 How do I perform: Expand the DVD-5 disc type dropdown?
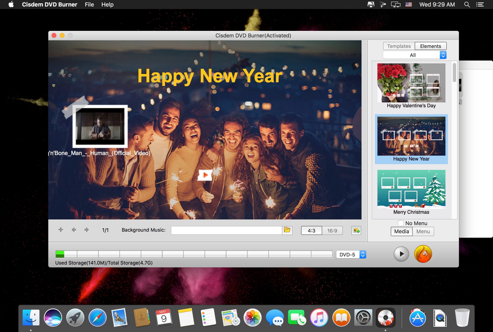click(x=351, y=254)
